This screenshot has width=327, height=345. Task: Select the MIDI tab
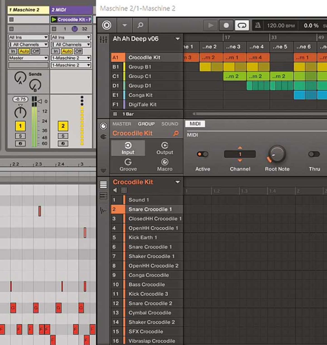point(195,124)
